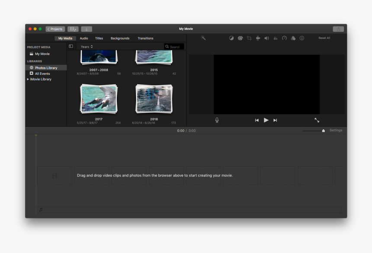This screenshot has height=253, width=372.
Task: Click the share export icon
Action: [338, 29]
